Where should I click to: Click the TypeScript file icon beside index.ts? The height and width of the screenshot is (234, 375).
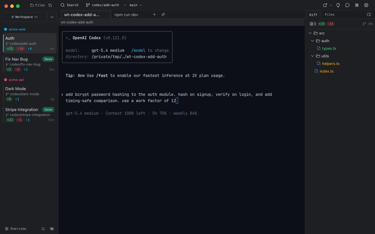[x=316, y=71]
